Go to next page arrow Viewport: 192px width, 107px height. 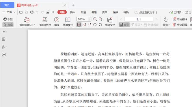(x=157, y=19)
